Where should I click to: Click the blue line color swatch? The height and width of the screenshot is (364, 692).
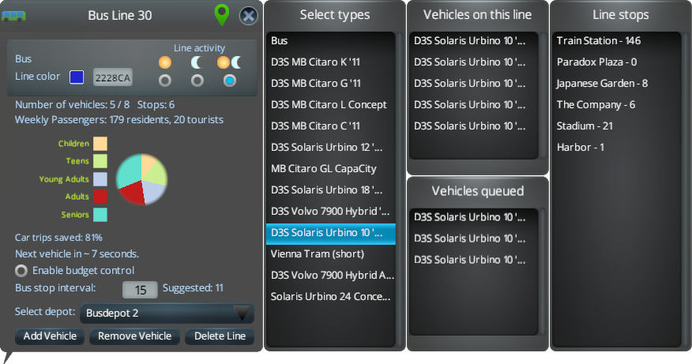(x=77, y=77)
